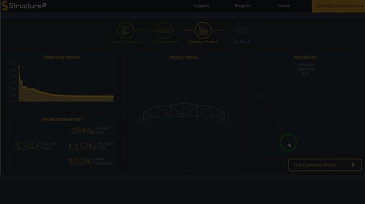Click the $346 current cost value
Image resolution: width=365 pixels, height=204 pixels.
[28, 146]
